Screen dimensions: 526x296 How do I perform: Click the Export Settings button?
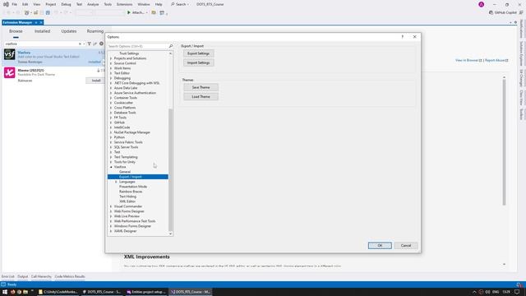tap(198, 53)
